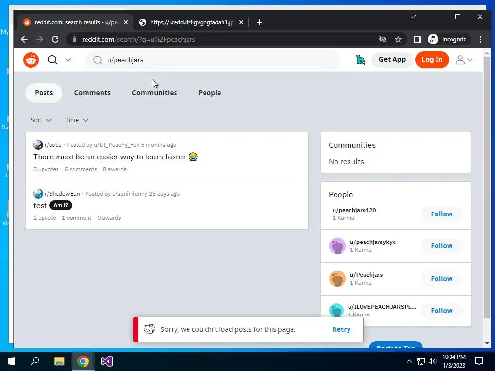495x371 pixels.
Task: Follow u/peachjars420
Action: [x=442, y=214]
